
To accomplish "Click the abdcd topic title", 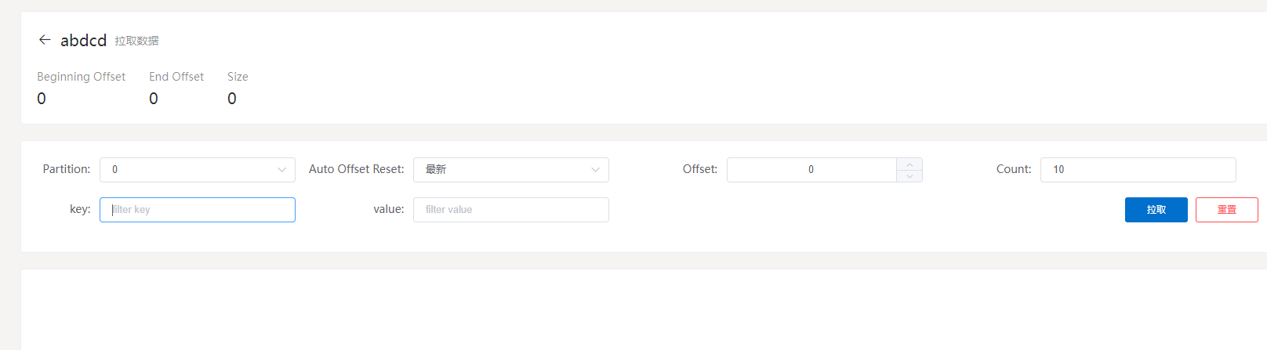I will (x=83, y=40).
